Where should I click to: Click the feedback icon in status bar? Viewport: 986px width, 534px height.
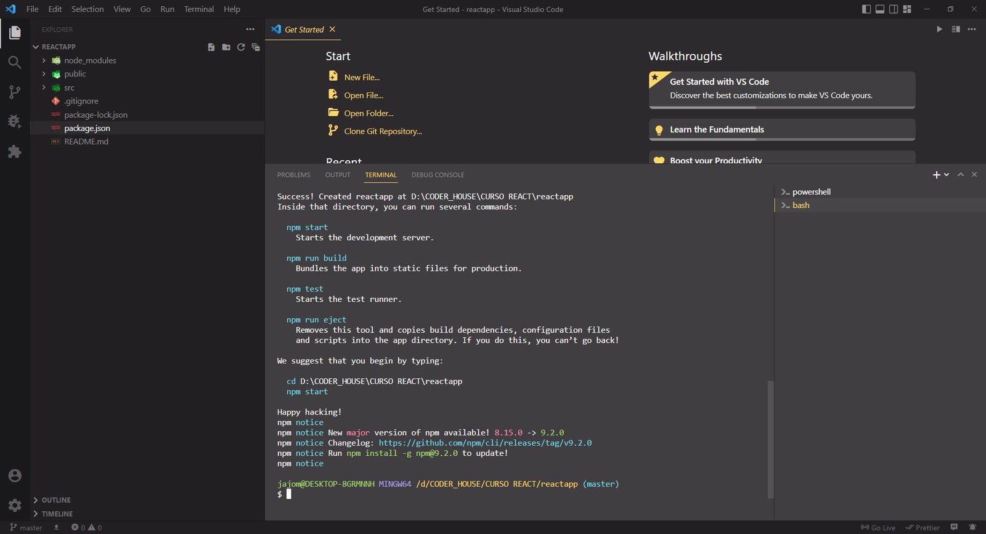click(954, 527)
